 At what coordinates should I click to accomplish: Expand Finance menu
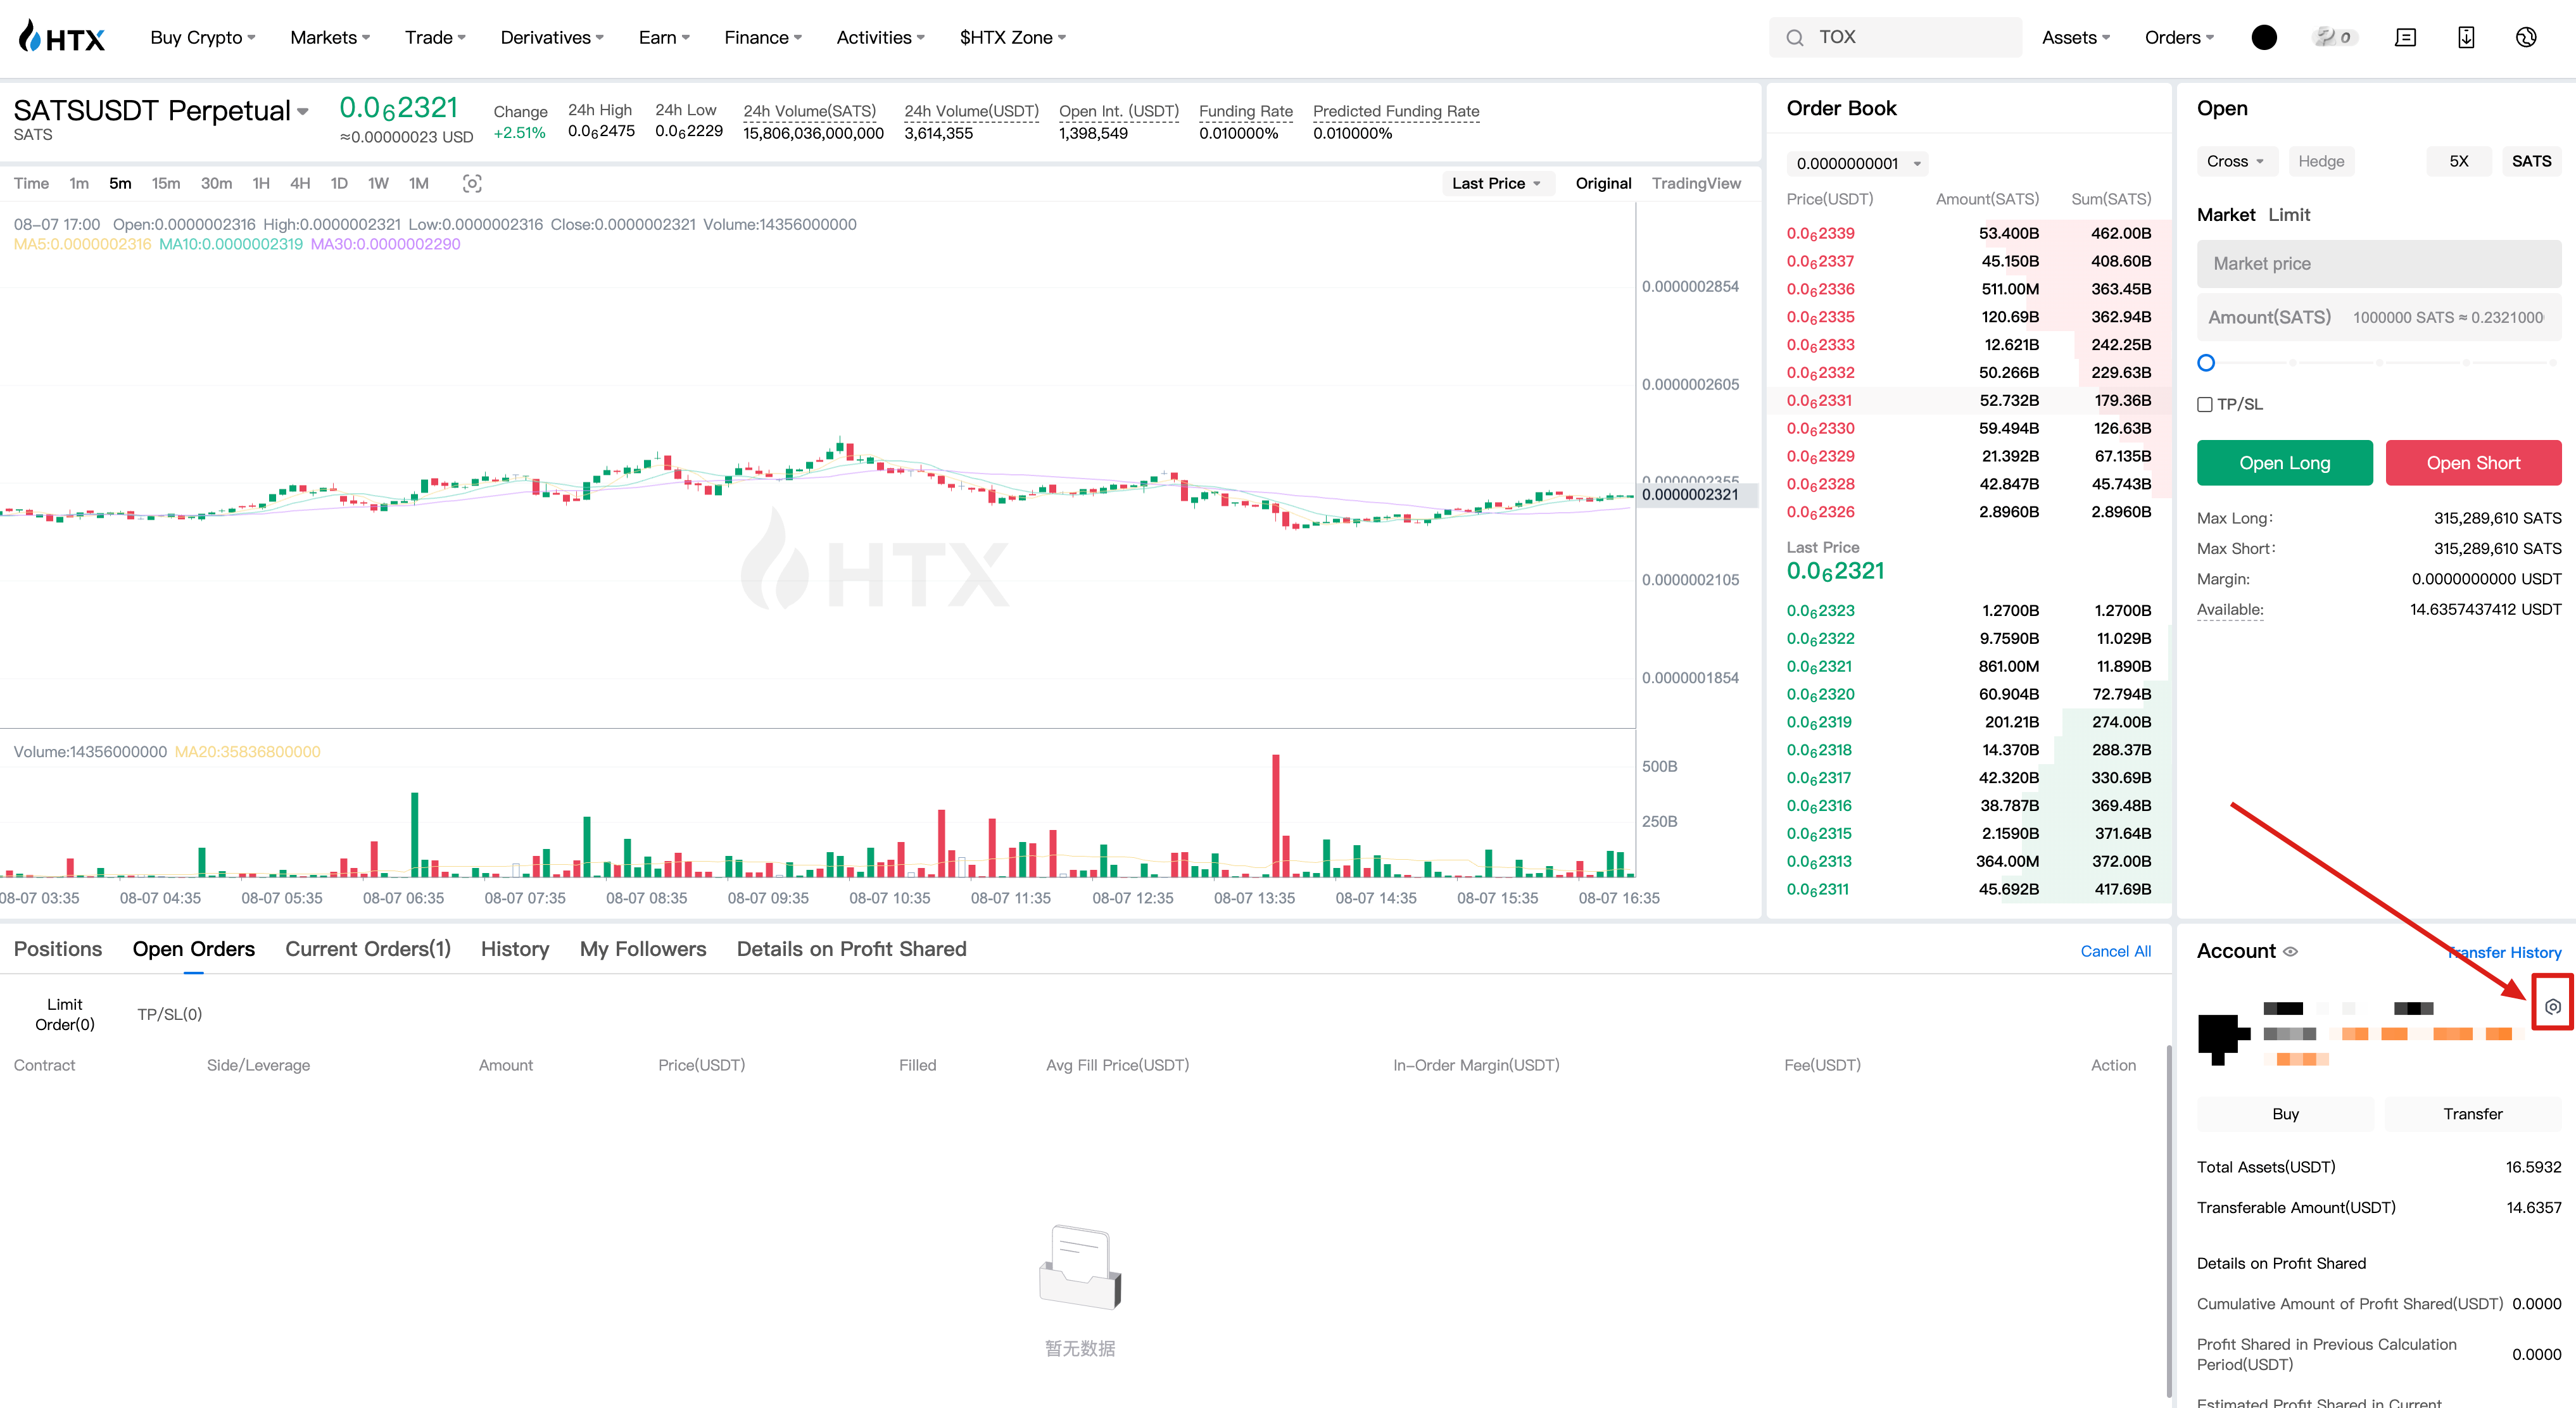(x=763, y=38)
